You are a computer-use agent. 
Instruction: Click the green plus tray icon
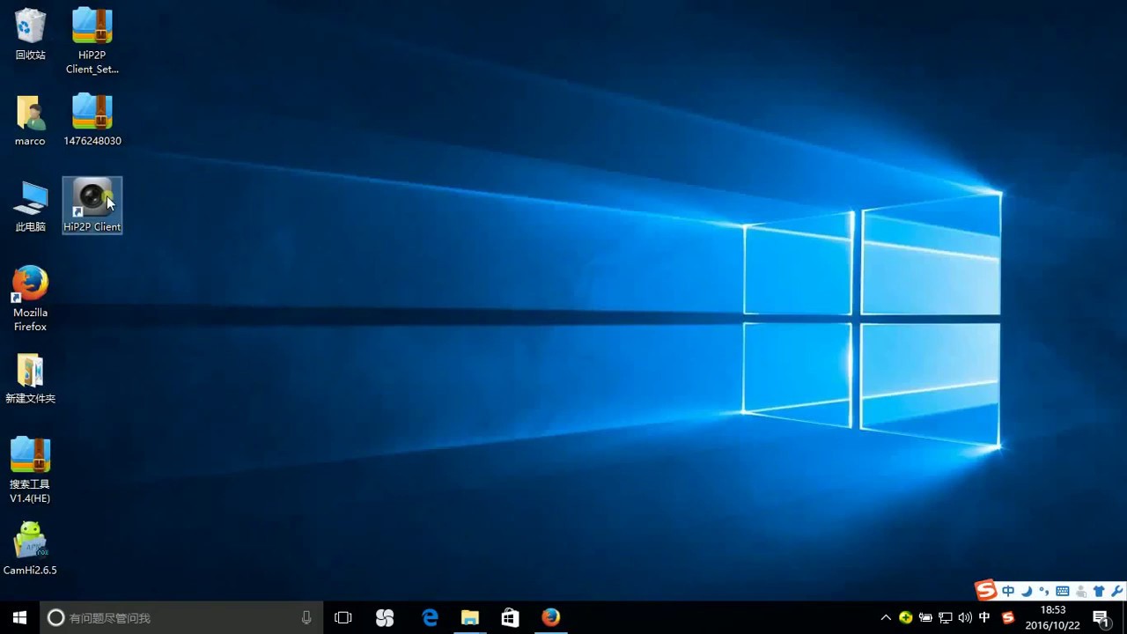pos(905,618)
